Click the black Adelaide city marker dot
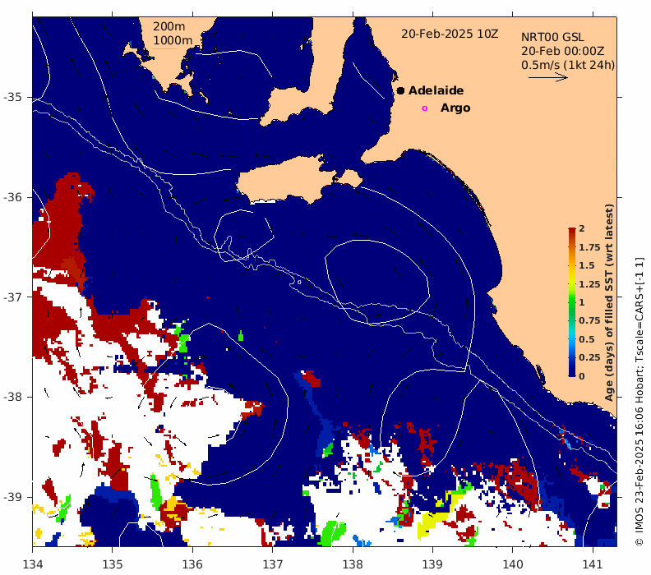651x575 pixels. (400, 90)
